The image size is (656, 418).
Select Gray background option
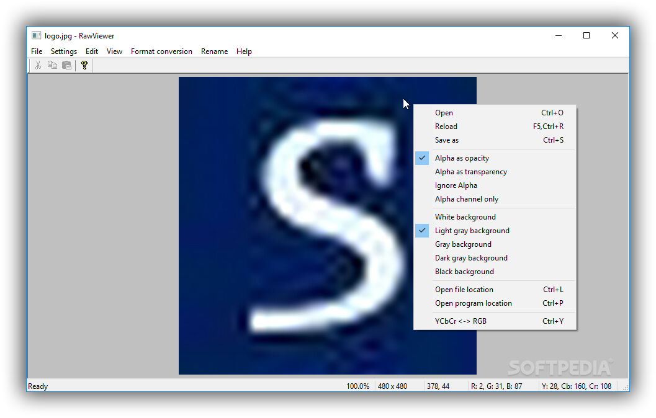point(495,244)
